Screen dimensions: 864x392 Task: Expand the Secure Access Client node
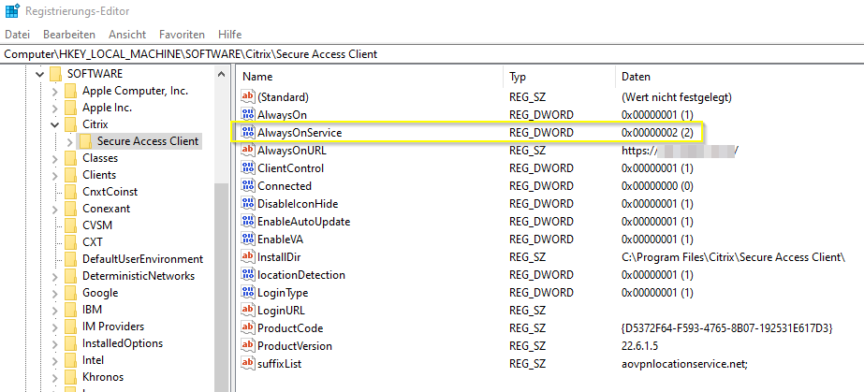pos(69,141)
